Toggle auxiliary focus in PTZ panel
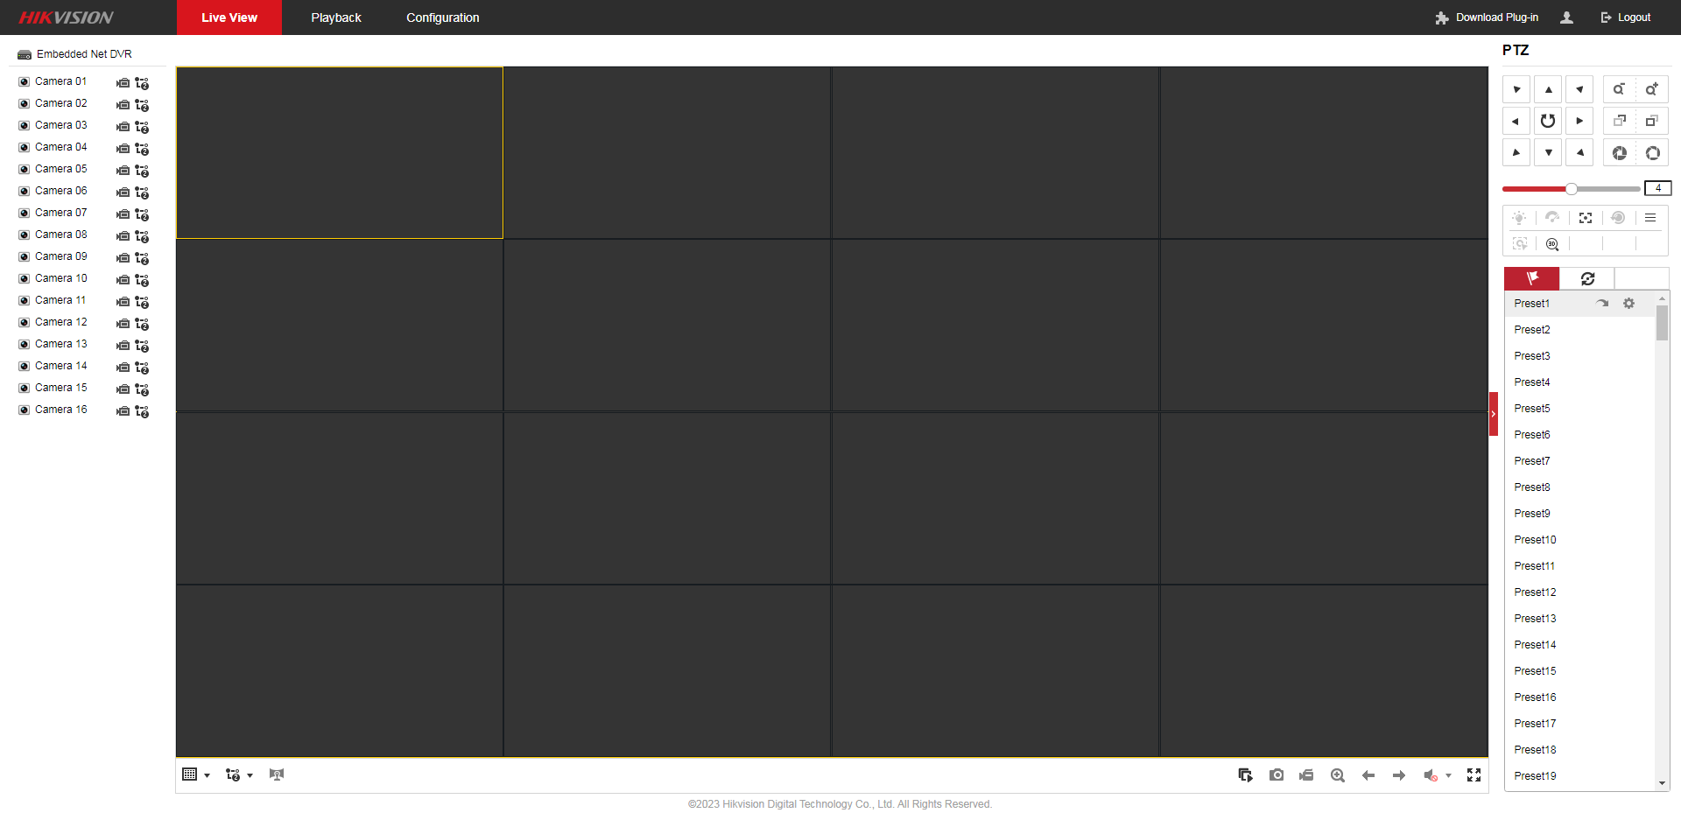The width and height of the screenshot is (1681, 820). [x=1586, y=218]
